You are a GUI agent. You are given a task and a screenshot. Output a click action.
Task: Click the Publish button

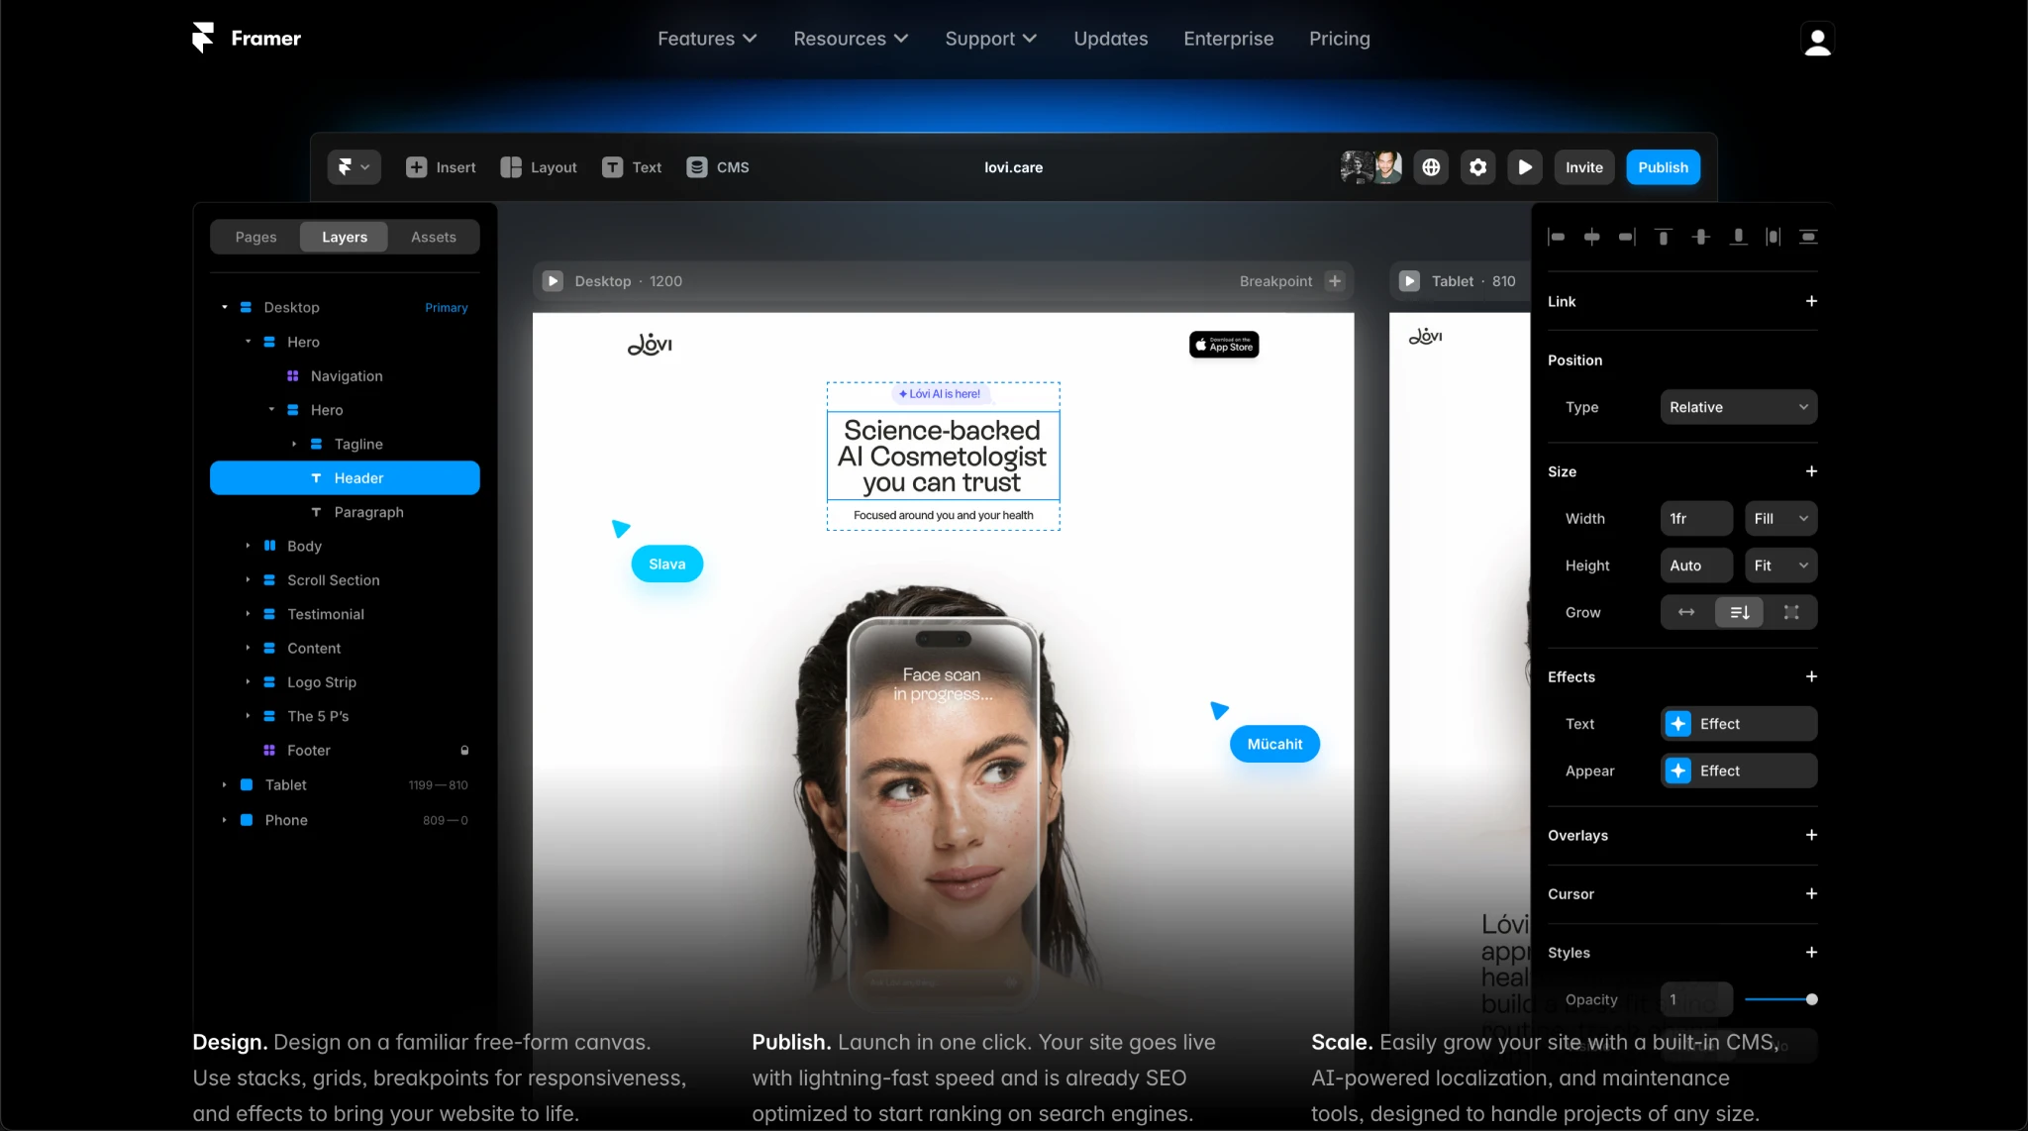(x=1663, y=167)
